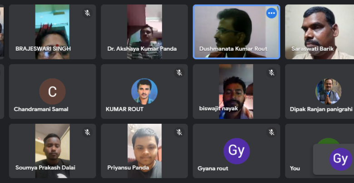Viewport: 354px width, 183px height.
Task: Select Priyansu Panda's video tile
Action: (144, 151)
